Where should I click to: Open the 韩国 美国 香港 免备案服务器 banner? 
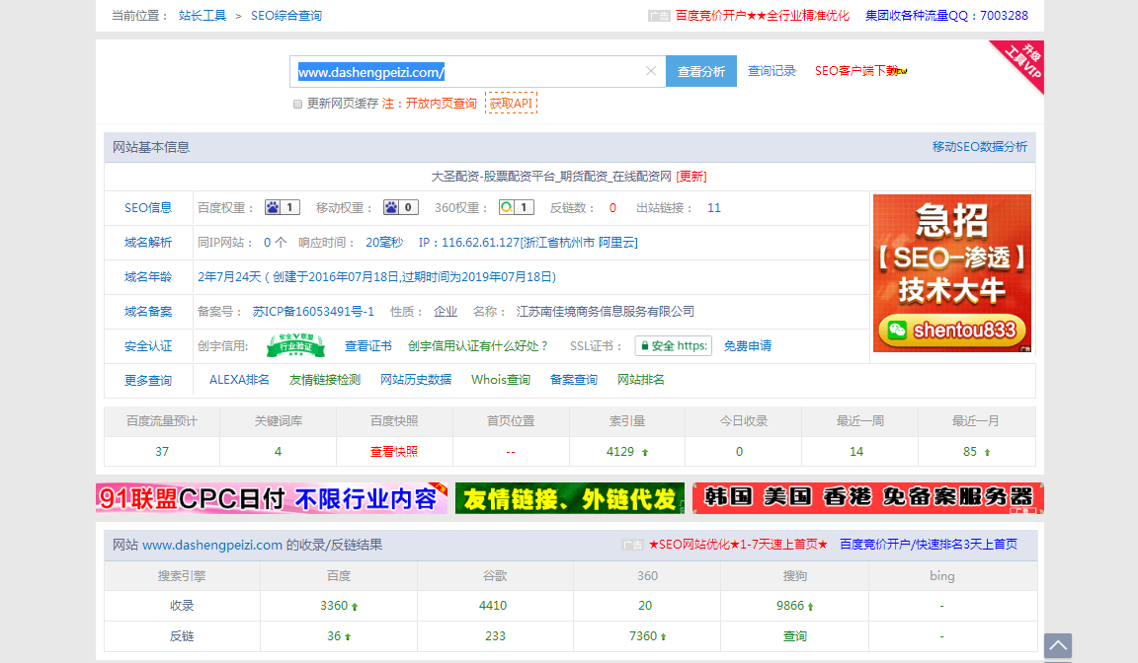click(x=868, y=498)
